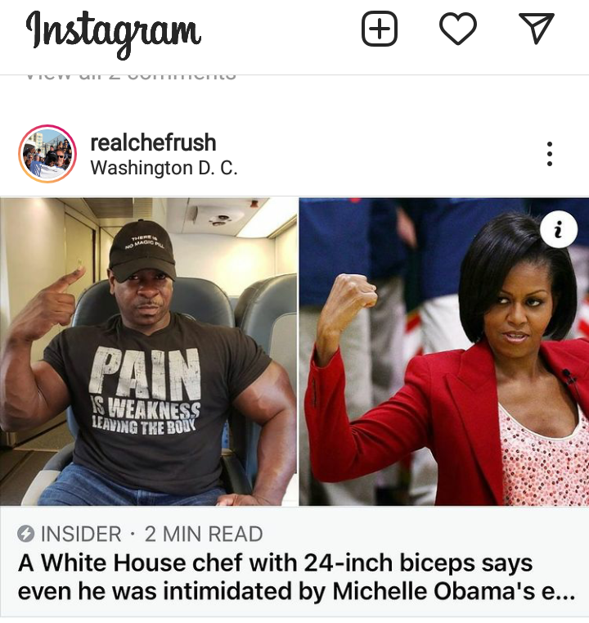Viewport: 589px width, 623px height.
Task: Tap the photo of the woman in the red blazer
Action: (x=444, y=352)
